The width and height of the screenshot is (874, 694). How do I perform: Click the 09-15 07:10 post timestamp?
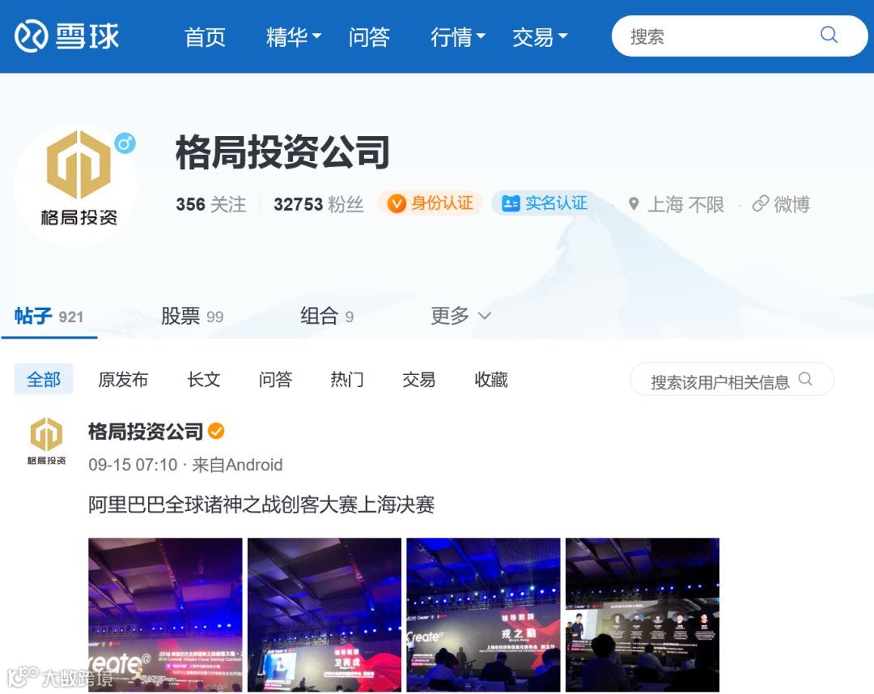click(133, 465)
